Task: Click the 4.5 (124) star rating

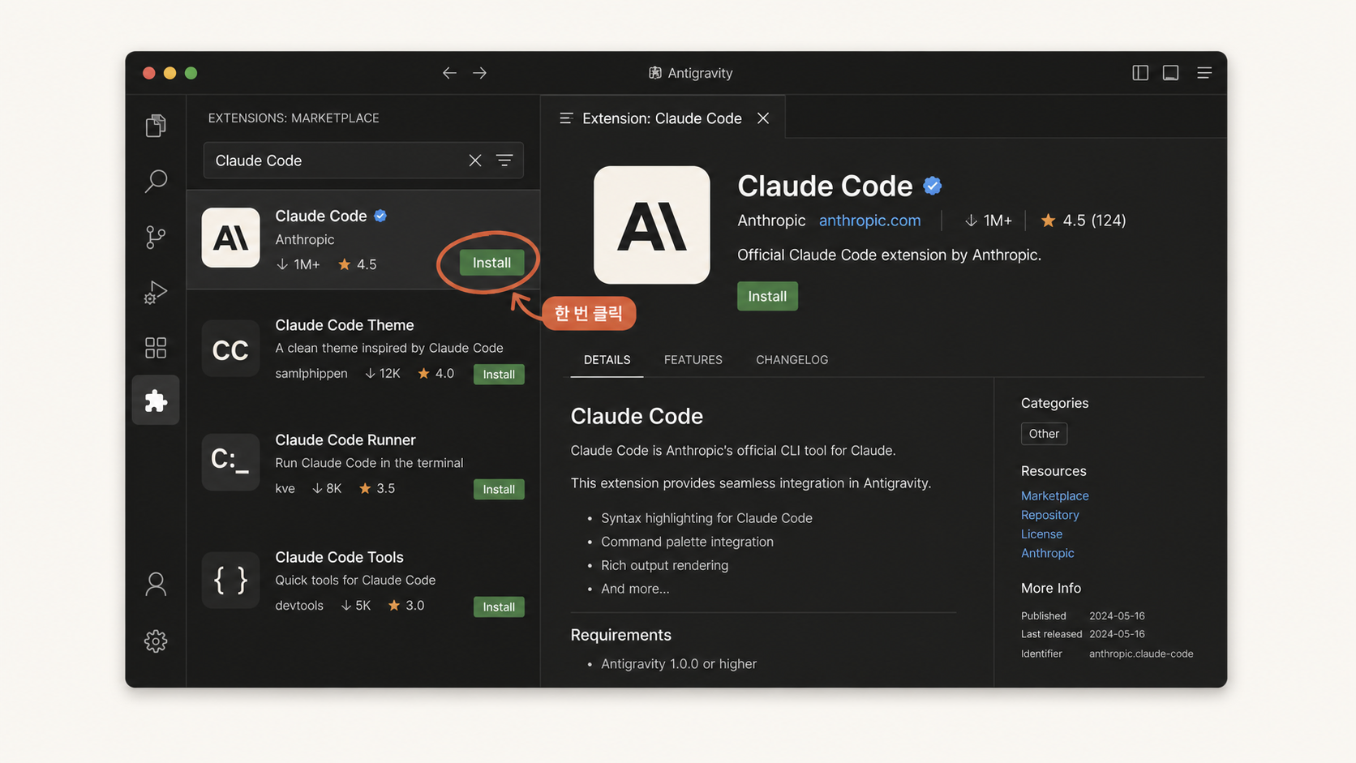Action: coord(1084,221)
